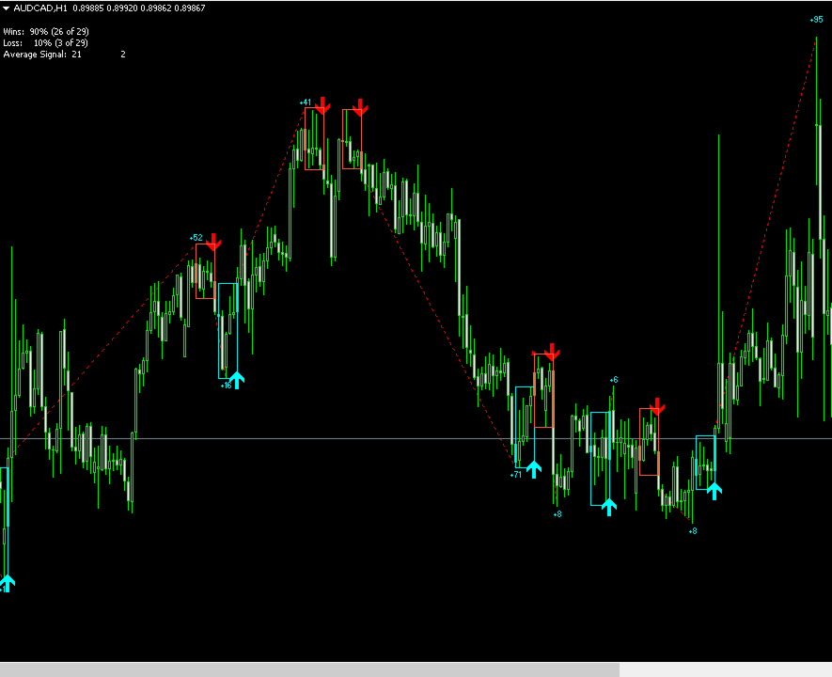Select the red sell arrow beside +41

point(322,105)
